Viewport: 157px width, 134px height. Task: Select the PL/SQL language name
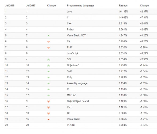[x=71, y=125]
